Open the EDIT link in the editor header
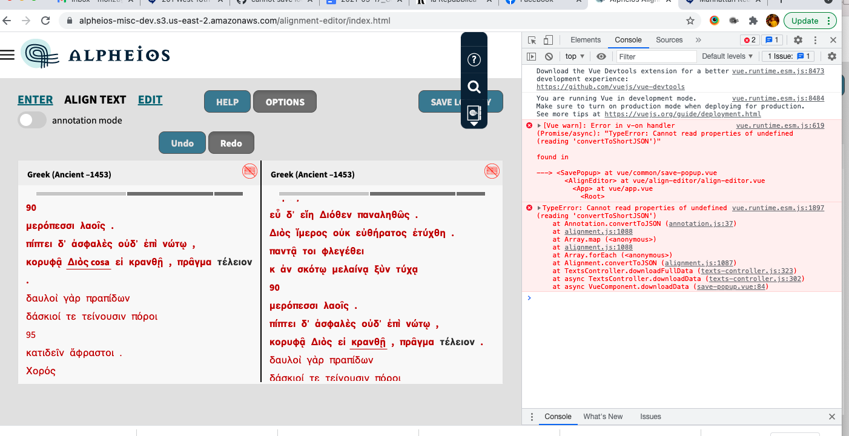Image resolution: width=849 pixels, height=436 pixels. [x=150, y=99]
